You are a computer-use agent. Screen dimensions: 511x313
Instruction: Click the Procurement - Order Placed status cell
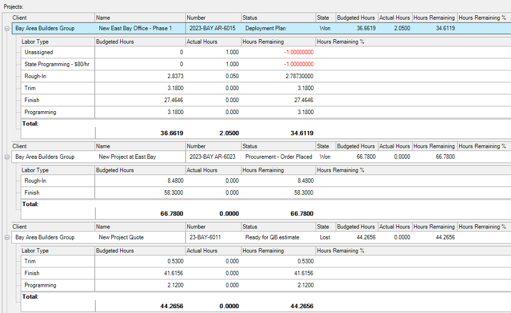click(278, 157)
